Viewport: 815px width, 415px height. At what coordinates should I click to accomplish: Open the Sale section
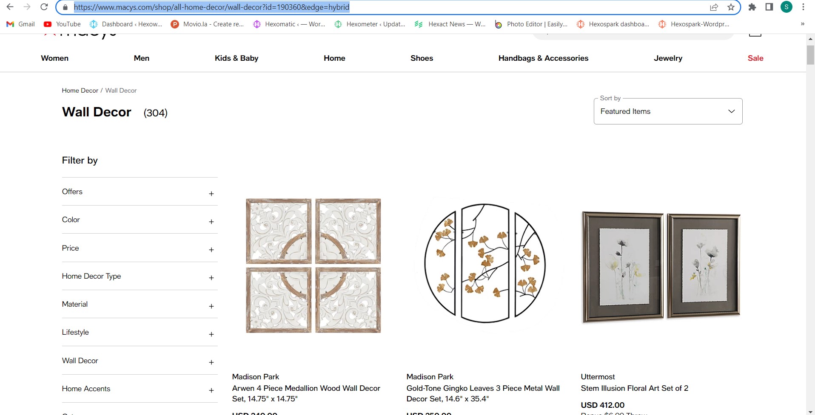coord(755,58)
